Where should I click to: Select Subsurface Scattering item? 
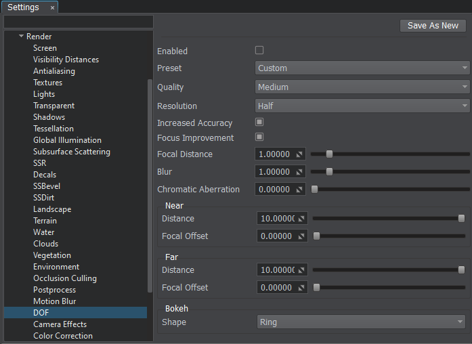tap(72, 152)
